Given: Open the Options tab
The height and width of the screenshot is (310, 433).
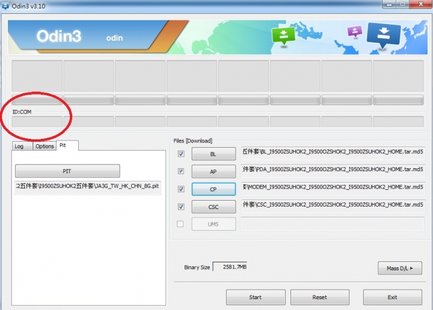Looking at the screenshot, I should click(x=45, y=146).
